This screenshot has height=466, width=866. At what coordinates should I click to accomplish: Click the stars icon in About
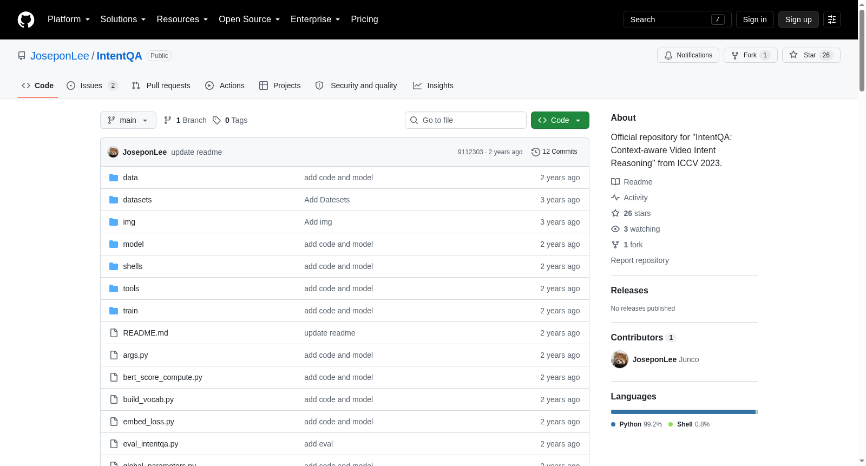(x=615, y=213)
